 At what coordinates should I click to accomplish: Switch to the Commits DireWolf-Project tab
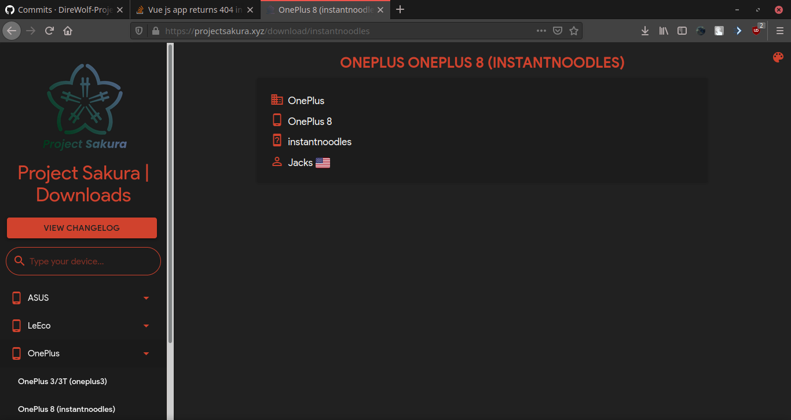[x=65, y=10]
